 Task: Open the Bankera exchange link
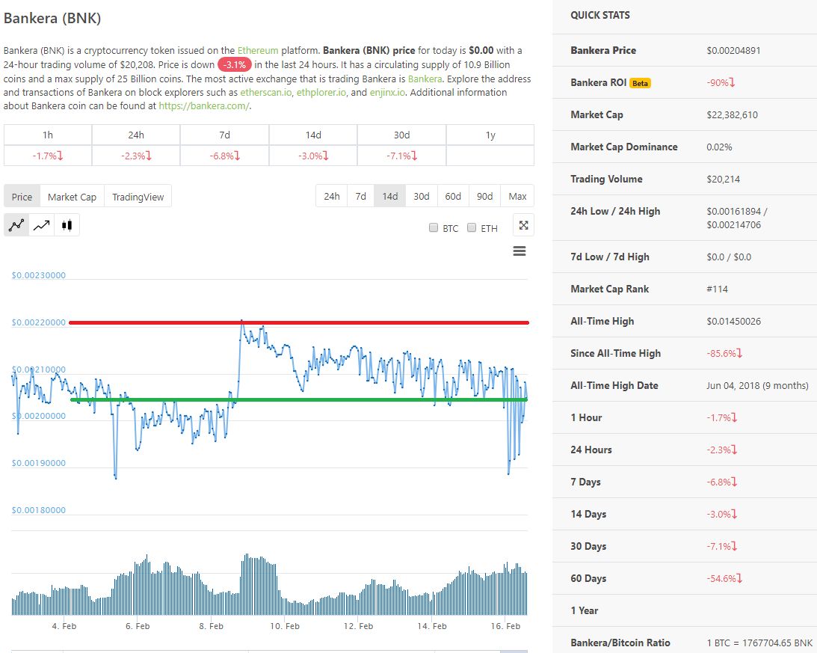tap(425, 79)
